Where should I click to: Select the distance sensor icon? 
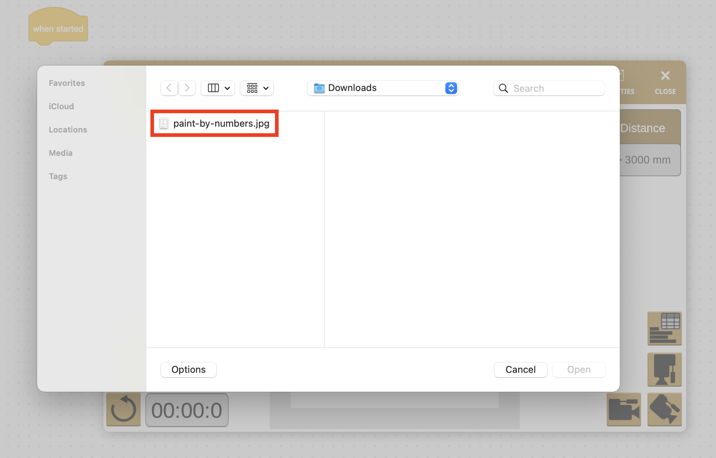(664, 370)
